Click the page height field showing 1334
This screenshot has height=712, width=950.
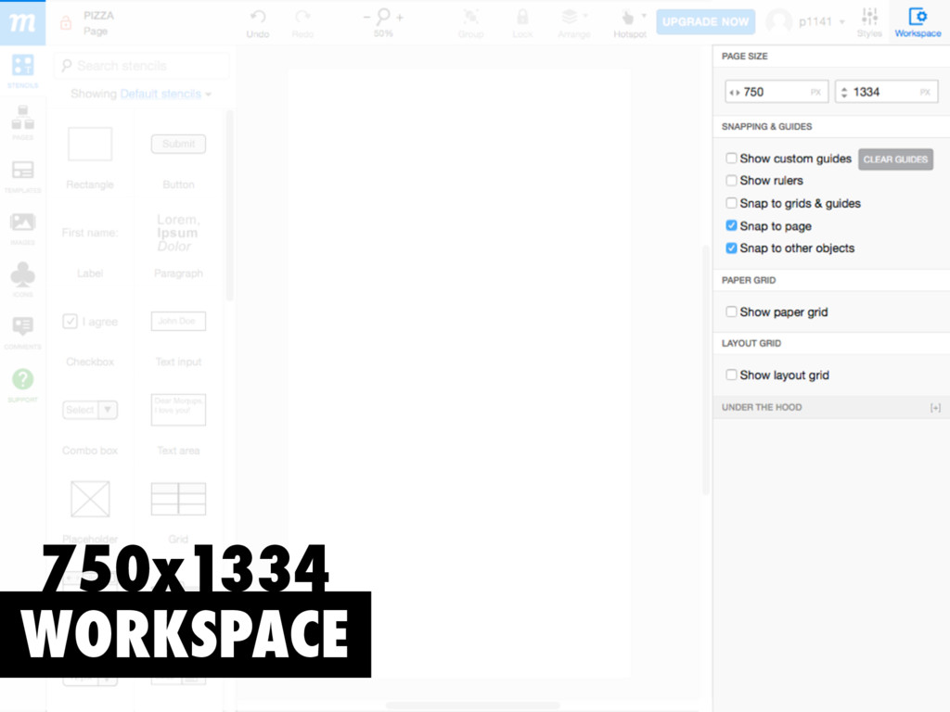pyautogui.click(x=886, y=92)
